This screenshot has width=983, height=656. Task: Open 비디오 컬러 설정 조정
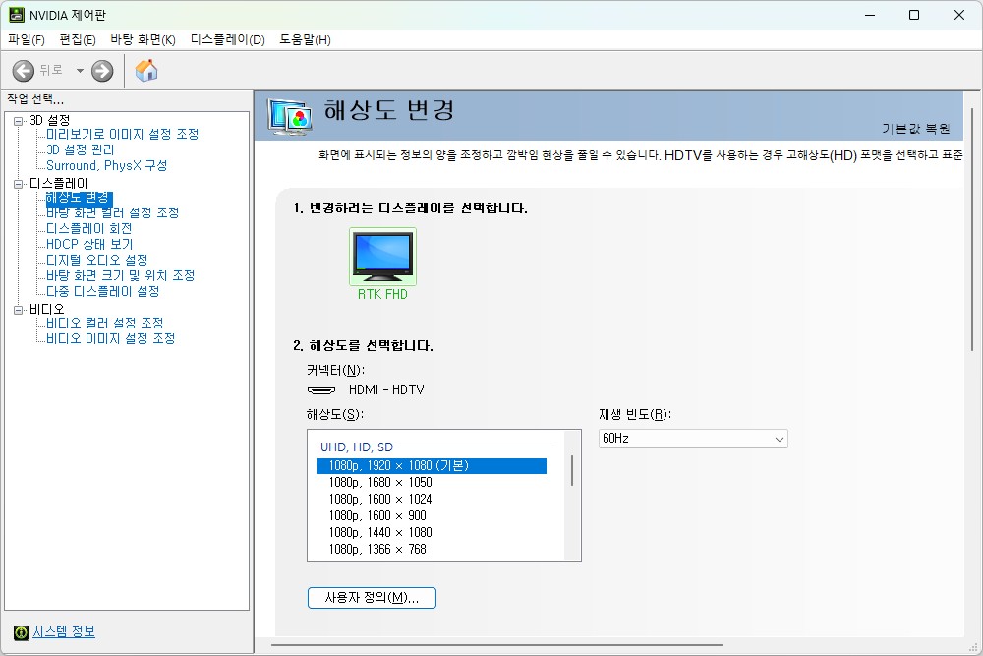tap(105, 323)
